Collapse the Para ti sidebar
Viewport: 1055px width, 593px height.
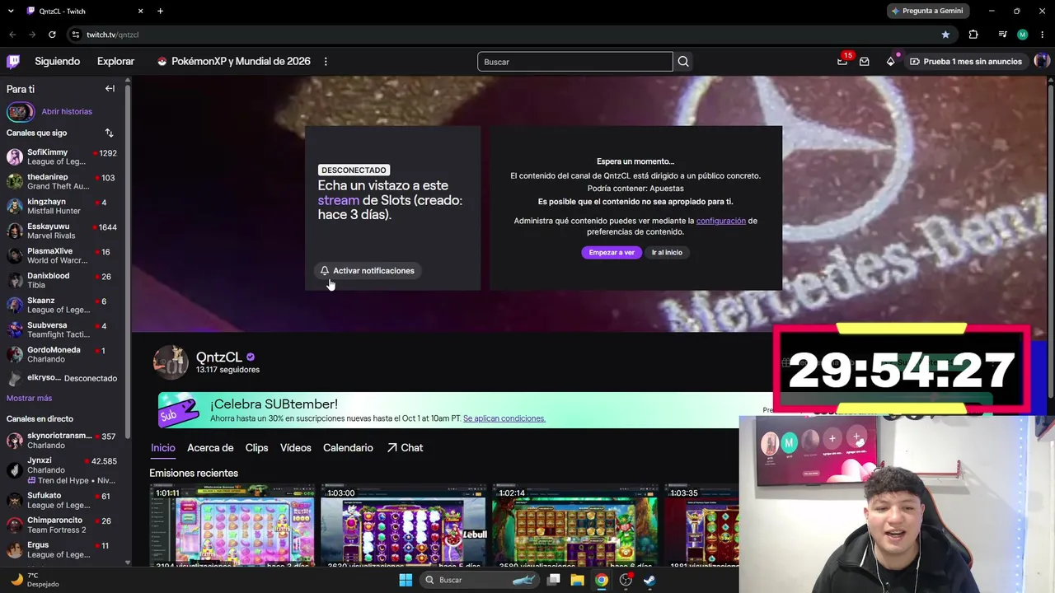[x=110, y=88]
